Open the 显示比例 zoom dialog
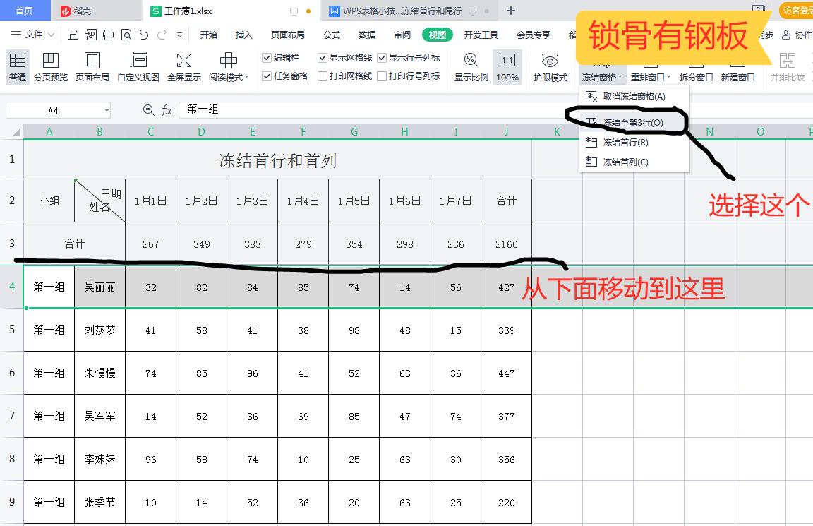The height and width of the screenshot is (526, 813). coord(471,67)
